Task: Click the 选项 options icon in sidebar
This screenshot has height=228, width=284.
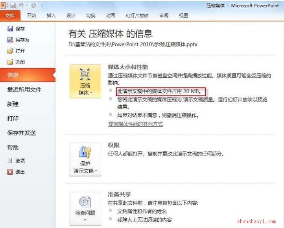Action: coord(10,161)
